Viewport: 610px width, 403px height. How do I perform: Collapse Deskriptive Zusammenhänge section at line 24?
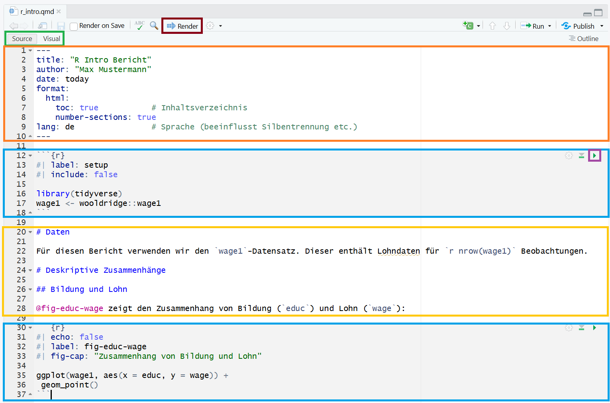(x=30, y=270)
